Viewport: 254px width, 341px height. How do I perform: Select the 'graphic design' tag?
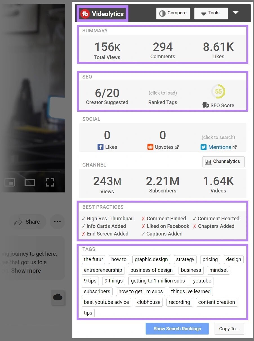[151, 259]
